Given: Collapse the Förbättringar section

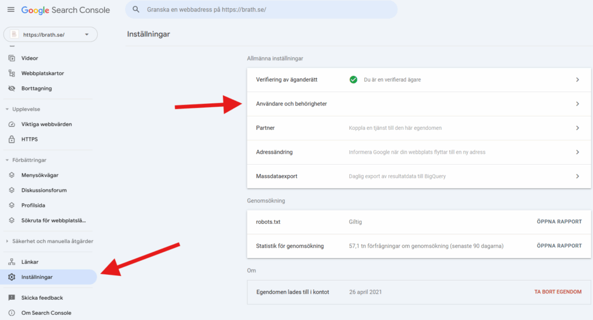Looking at the screenshot, I should [7, 160].
